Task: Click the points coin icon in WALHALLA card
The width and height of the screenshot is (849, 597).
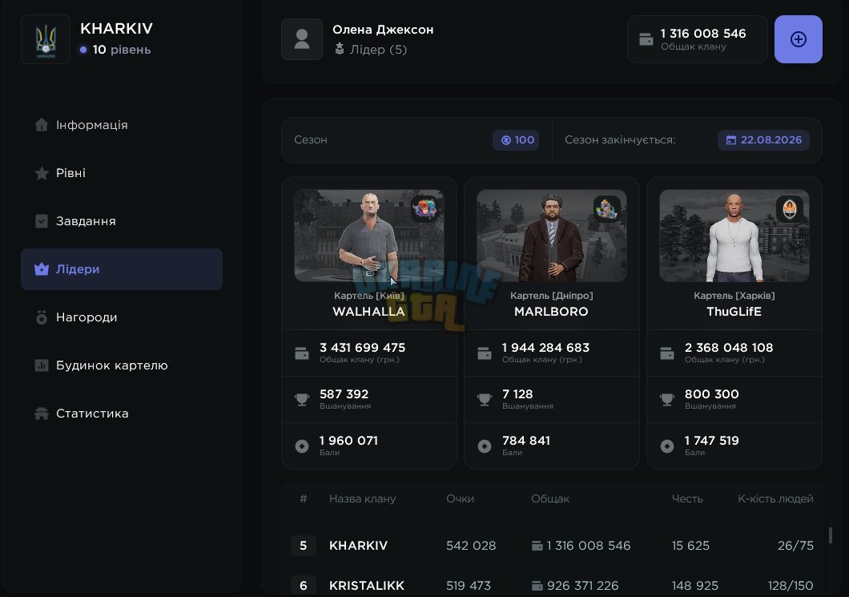Action: pyautogui.click(x=302, y=446)
